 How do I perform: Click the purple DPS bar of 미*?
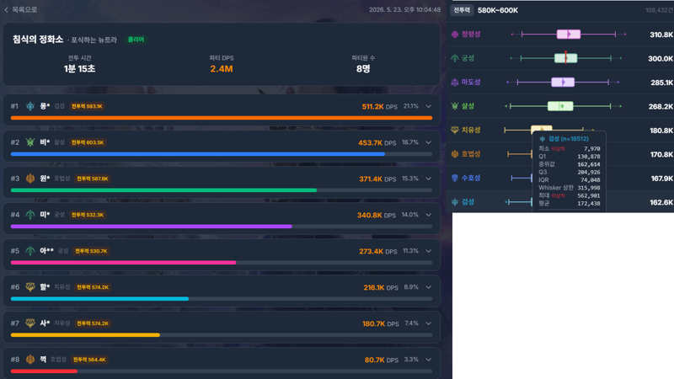coord(152,226)
